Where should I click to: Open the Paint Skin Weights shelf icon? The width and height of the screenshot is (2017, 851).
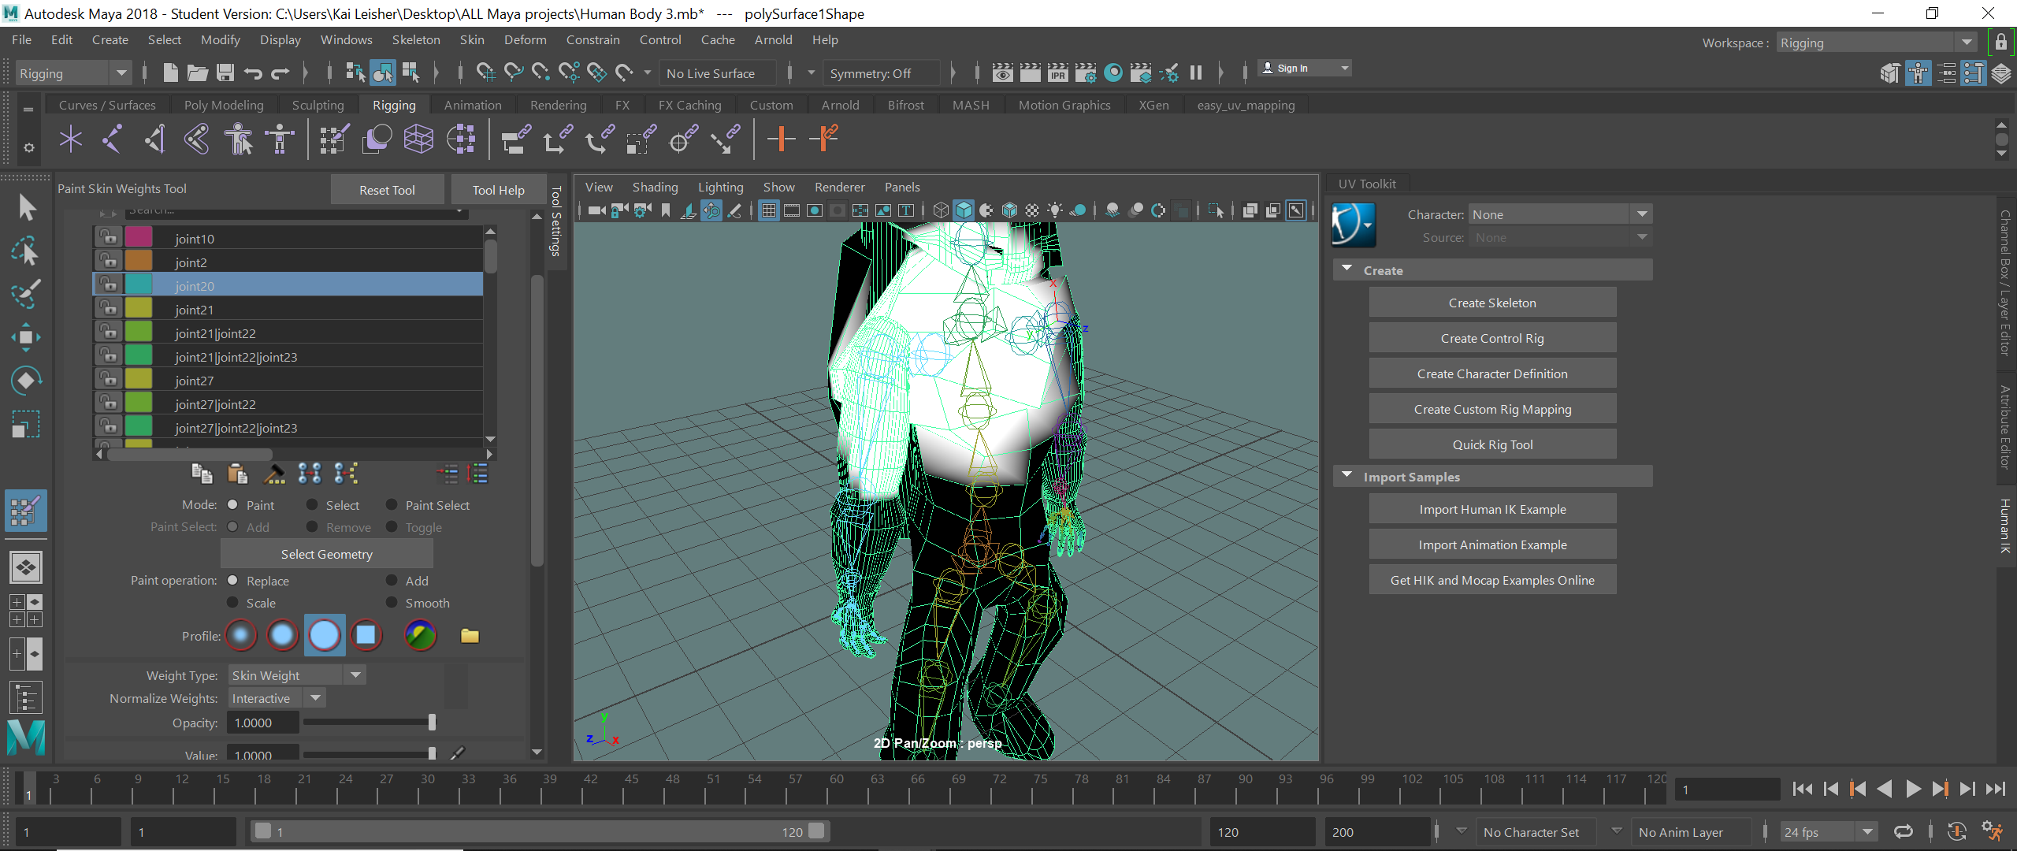coord(332,139)
